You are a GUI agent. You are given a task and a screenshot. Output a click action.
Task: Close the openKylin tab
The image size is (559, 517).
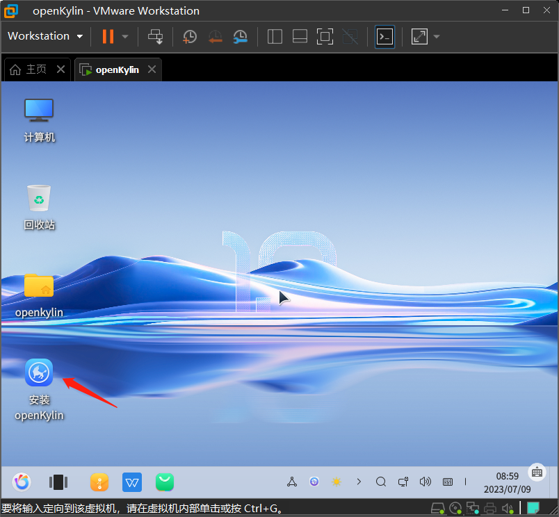pyautogui.click(x=152, y=69)
